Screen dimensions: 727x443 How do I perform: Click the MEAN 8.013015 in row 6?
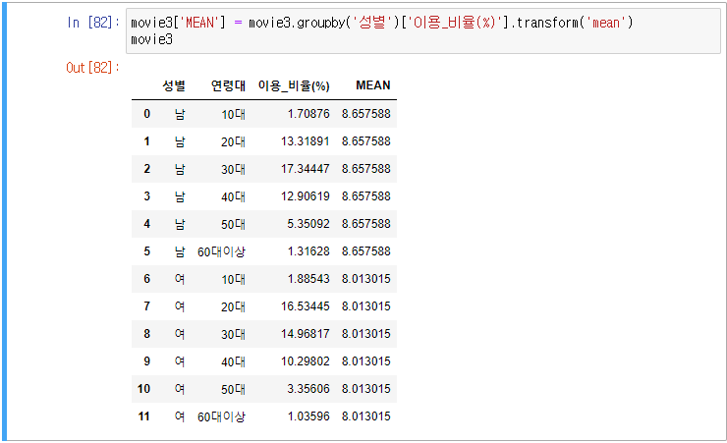(366, 279)
